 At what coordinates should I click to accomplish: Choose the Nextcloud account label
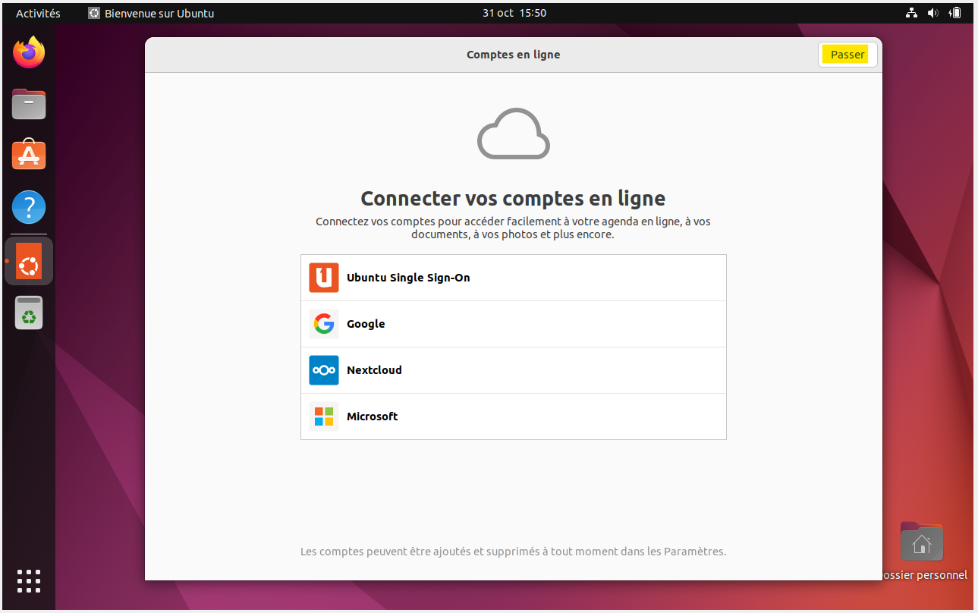[374, 370]
